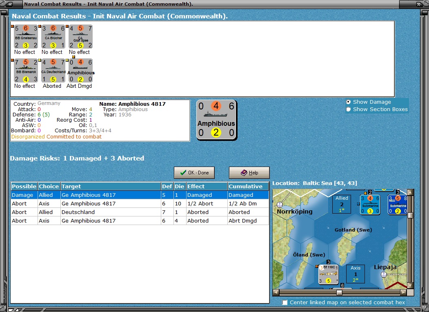Click the map vertical scrollbar up arrow
The width and height of the screenshot is (429, 312).
[x=410, y=192]
